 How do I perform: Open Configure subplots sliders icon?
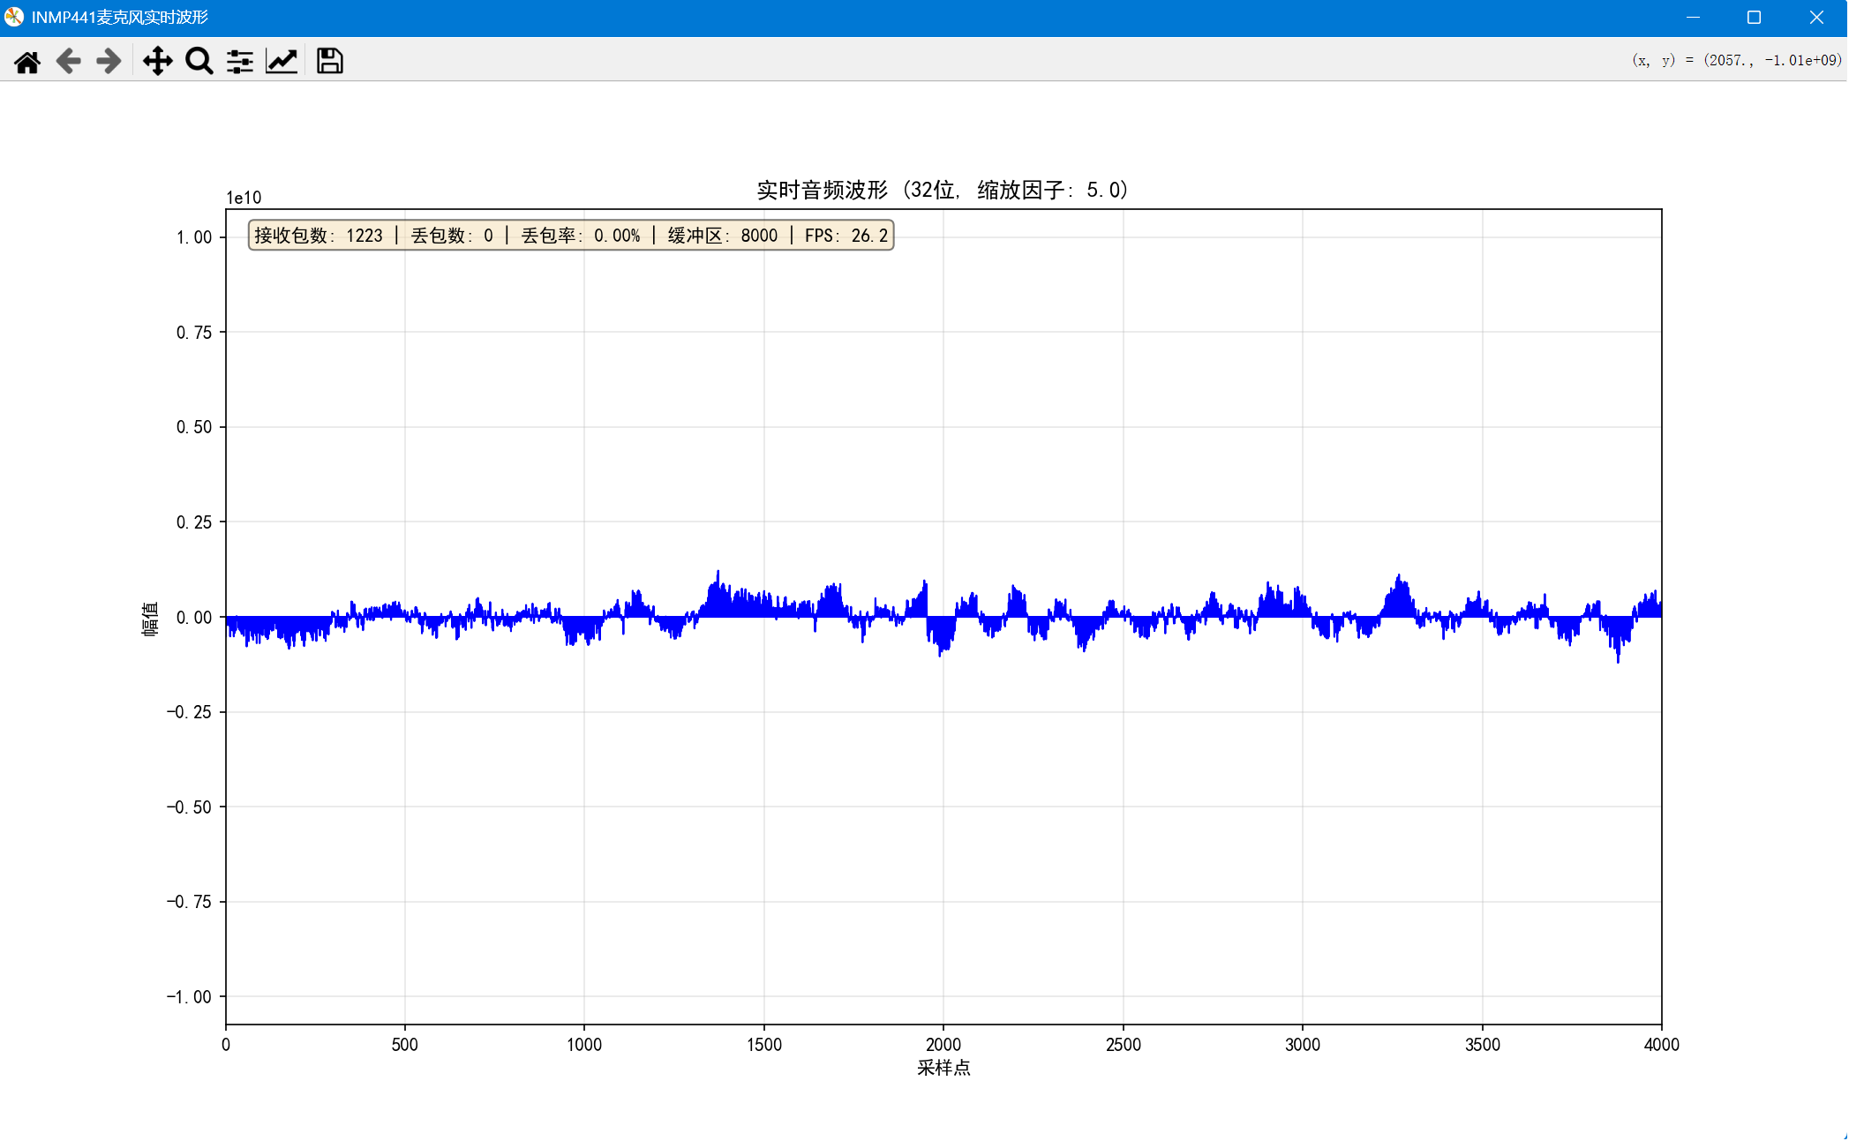click(240, 61)
